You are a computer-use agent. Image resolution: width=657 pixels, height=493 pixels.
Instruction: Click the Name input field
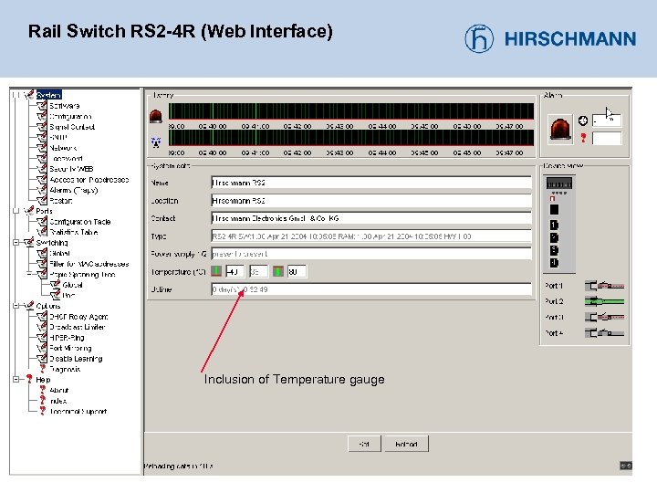371,183
